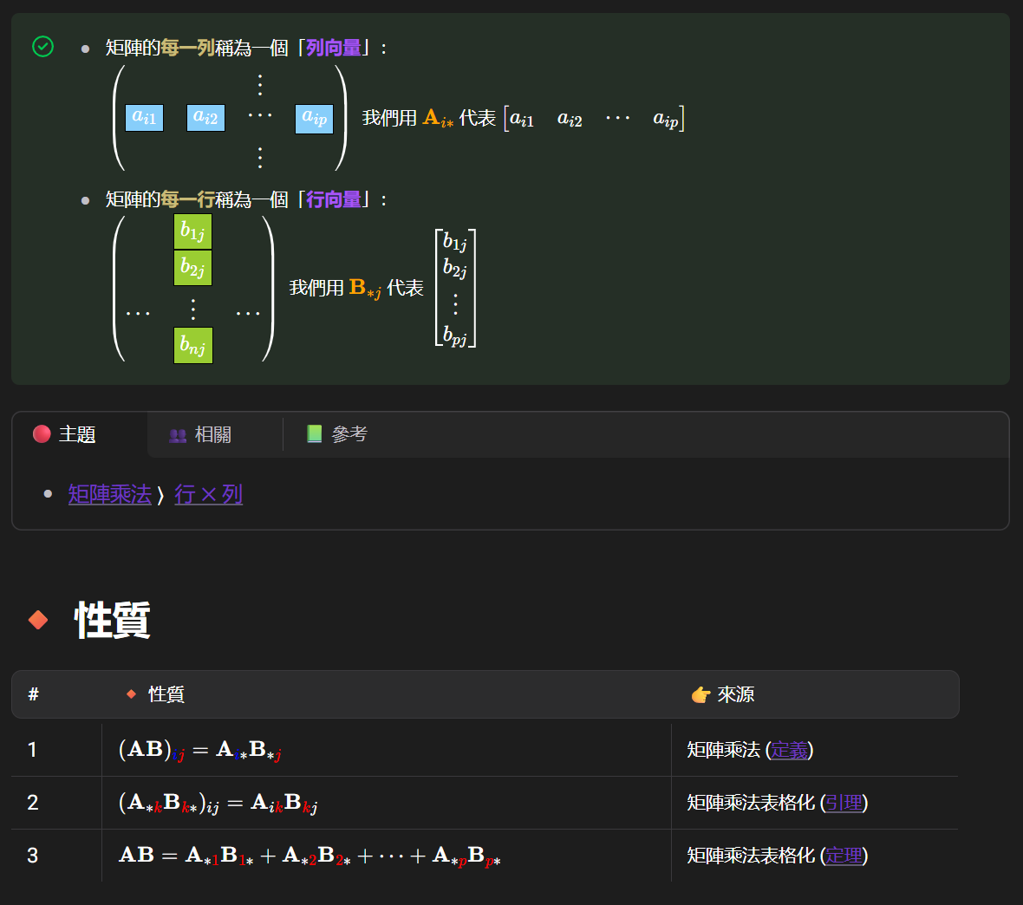Open the 定義 source link
Screen dimensions: 1023x905
pos(789,750)
